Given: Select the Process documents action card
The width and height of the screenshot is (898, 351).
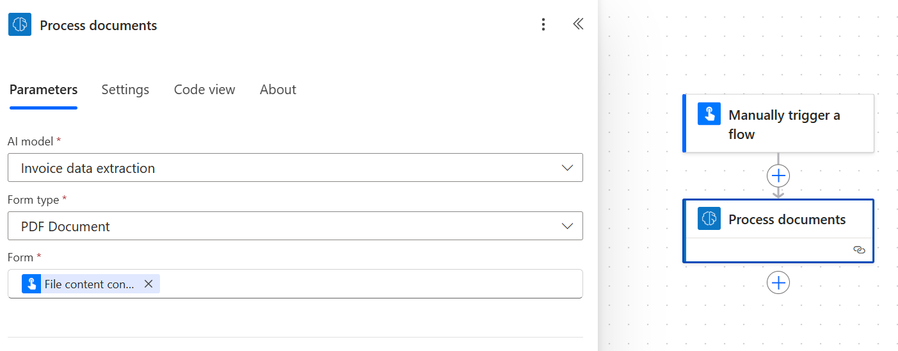Looking at the screenshot, I should click(787, 220).
